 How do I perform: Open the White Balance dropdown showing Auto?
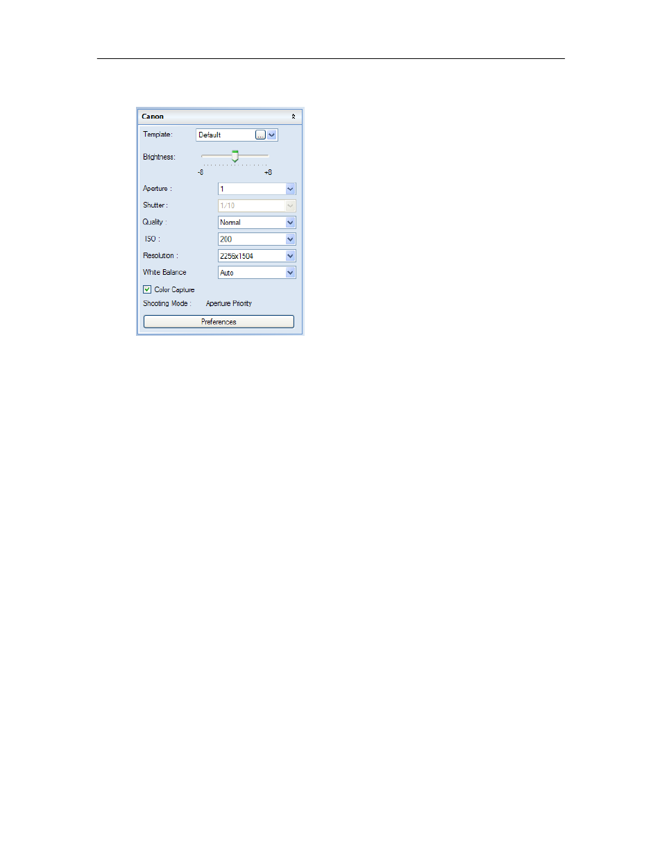click(x=257, y=273)
